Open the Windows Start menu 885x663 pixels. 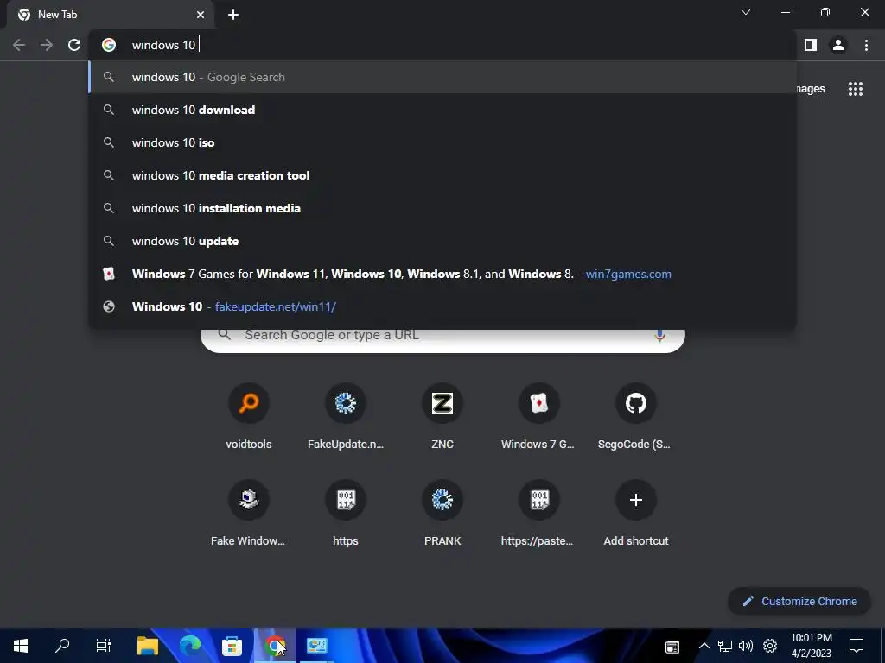(x=21, y=646)
